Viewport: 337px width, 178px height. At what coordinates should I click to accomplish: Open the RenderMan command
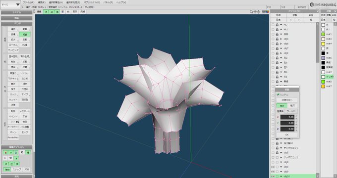(13, 137)
